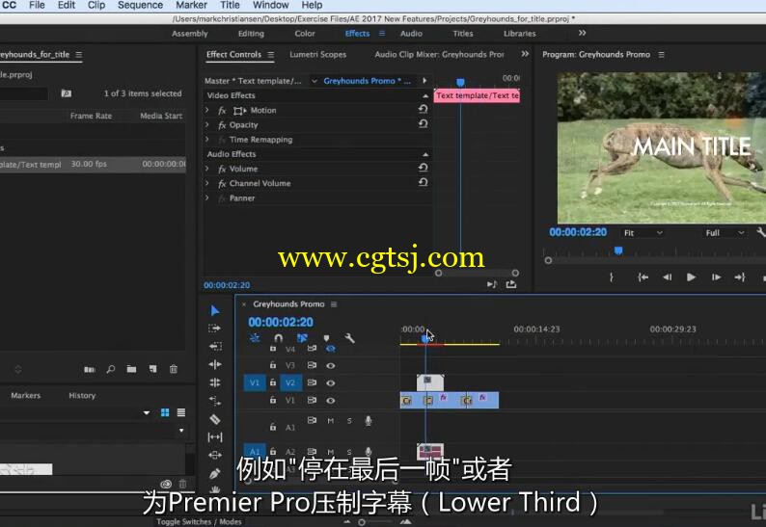The width and height of the screenshot is (766, 527).
Task: Click the Program Monitor playhead marker
Action: click(618, 250)
